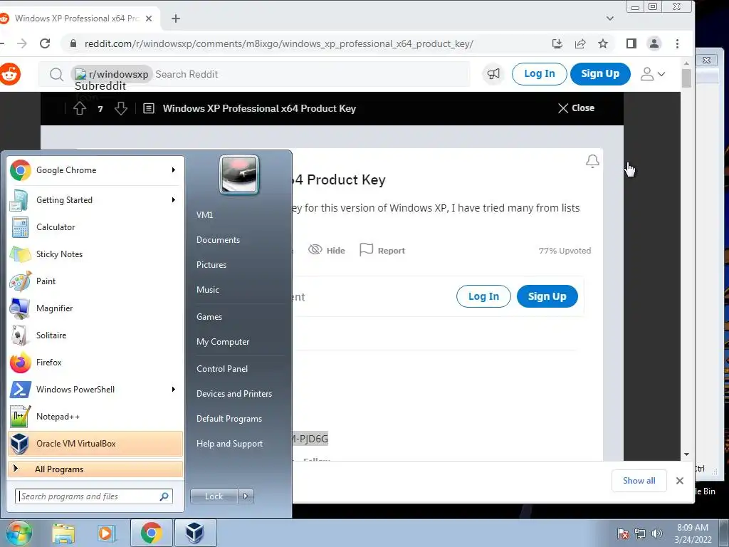Open Chrome side panel icon

tap(631, 43)
